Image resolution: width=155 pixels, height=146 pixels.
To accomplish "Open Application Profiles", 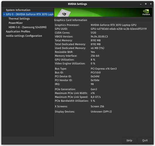I will click(18, 32).
